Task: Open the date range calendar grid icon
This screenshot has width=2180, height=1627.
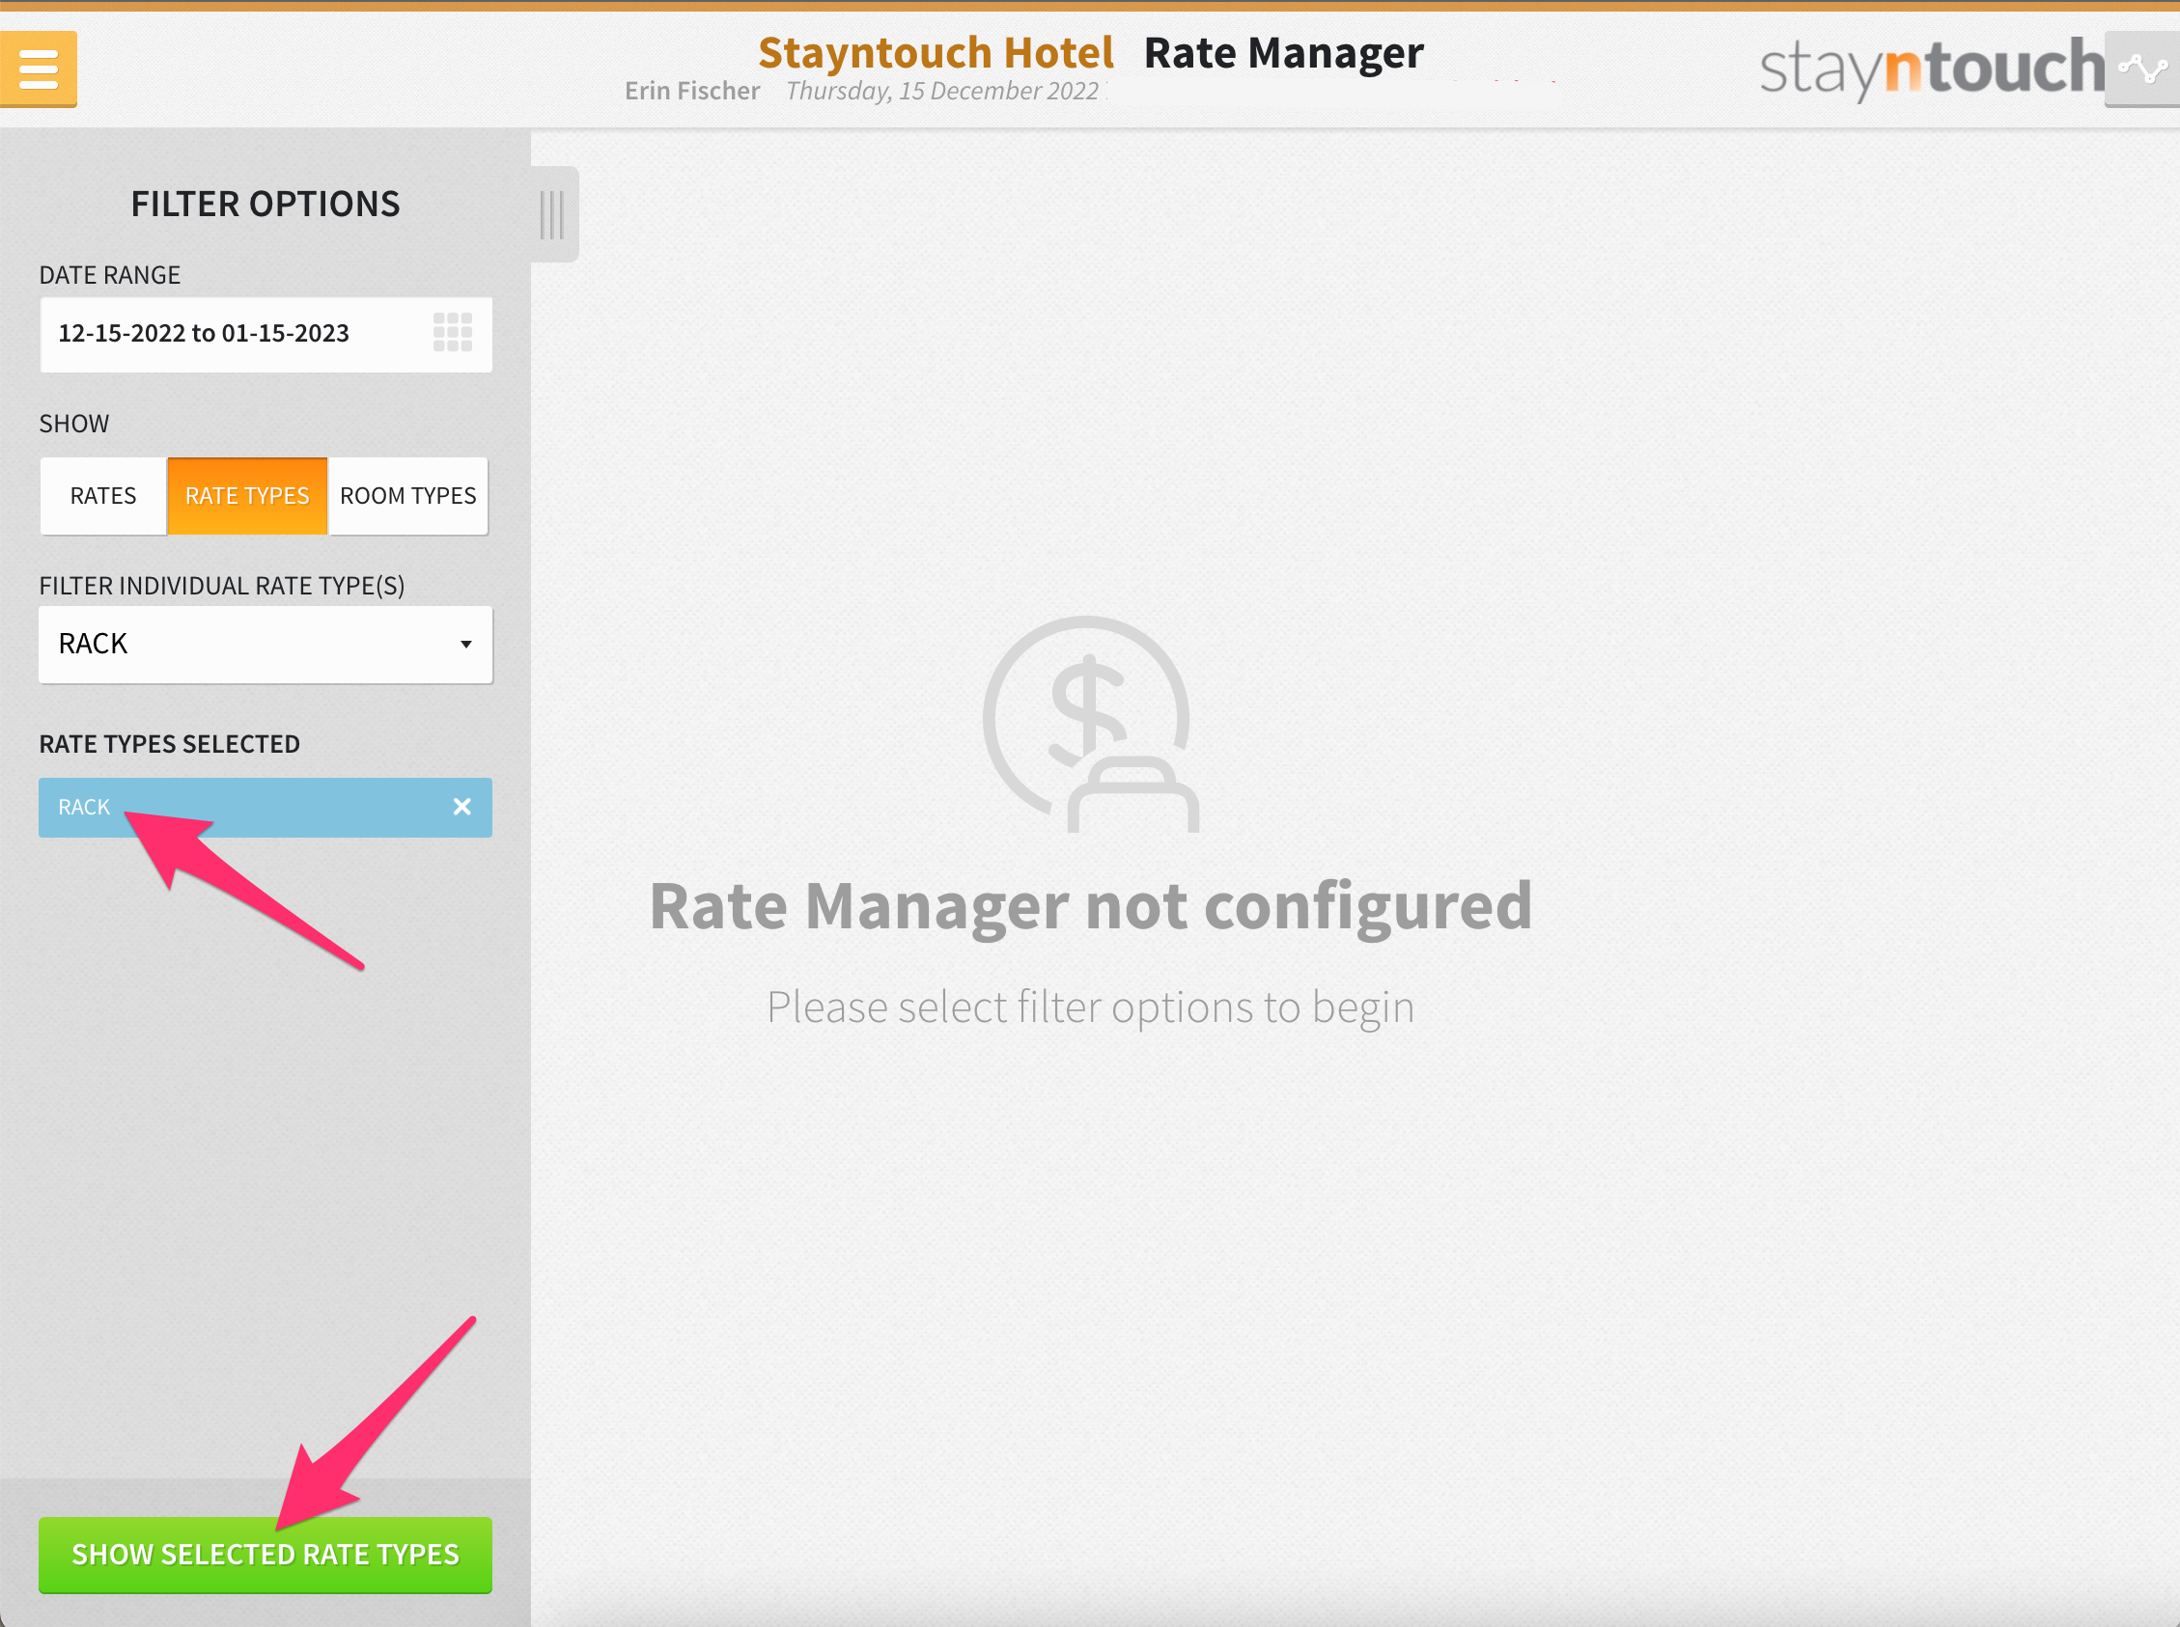Action: pyautogui.click(x=452, y=333)
